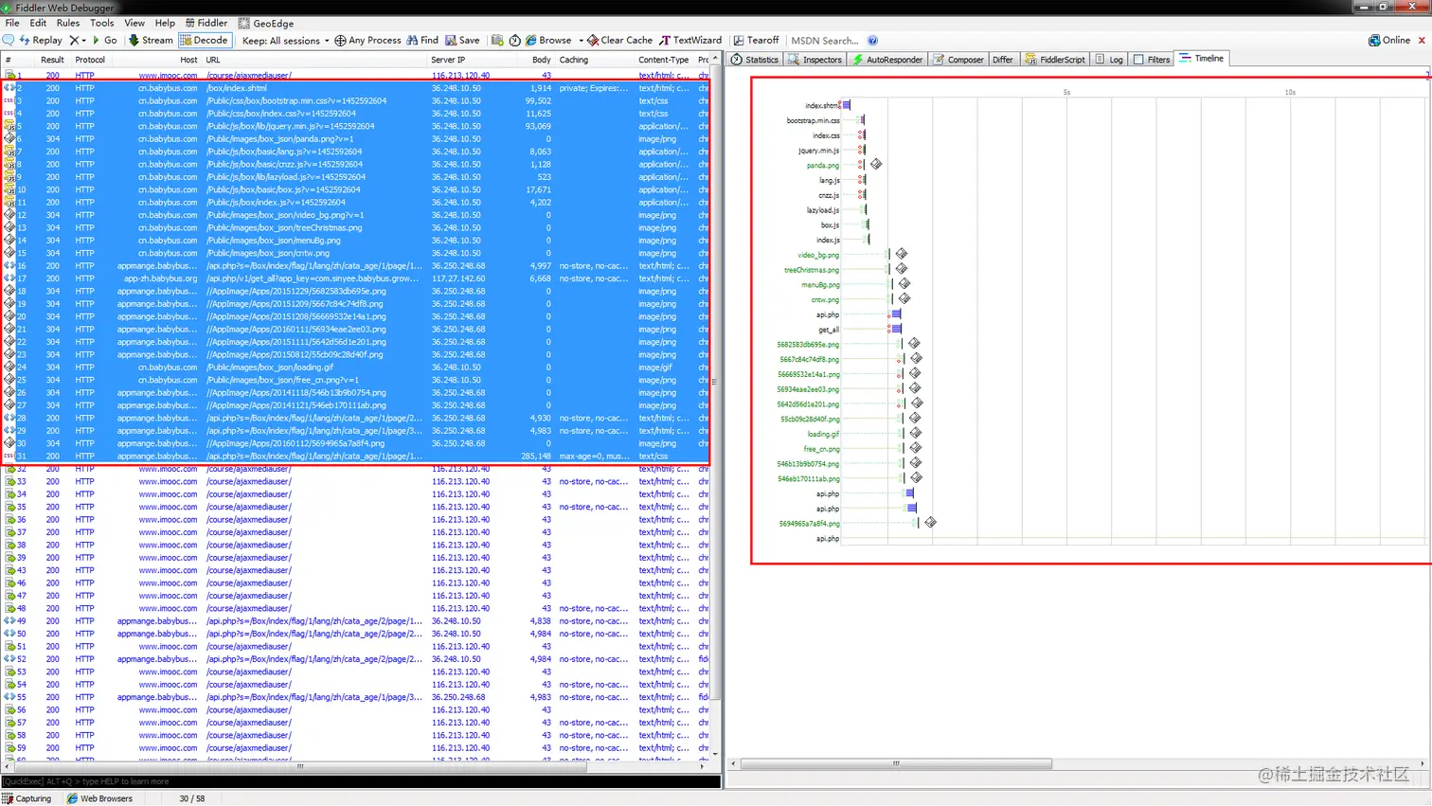
Task: Click the Any Process target icon
Action: click(367, 41)
